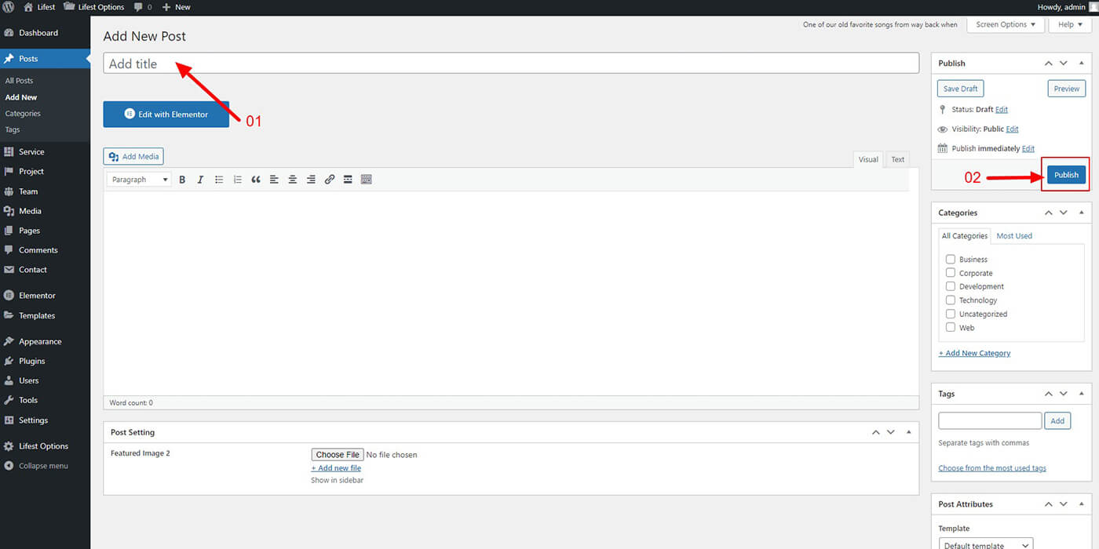The image size is (1099, 549).
Task: Check the Uncategorized category
Action: (x=951, y=314)
